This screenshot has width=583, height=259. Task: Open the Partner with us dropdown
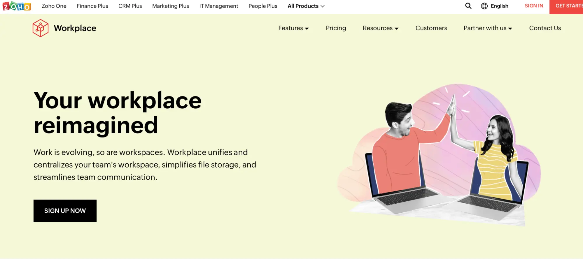(488, 28)
